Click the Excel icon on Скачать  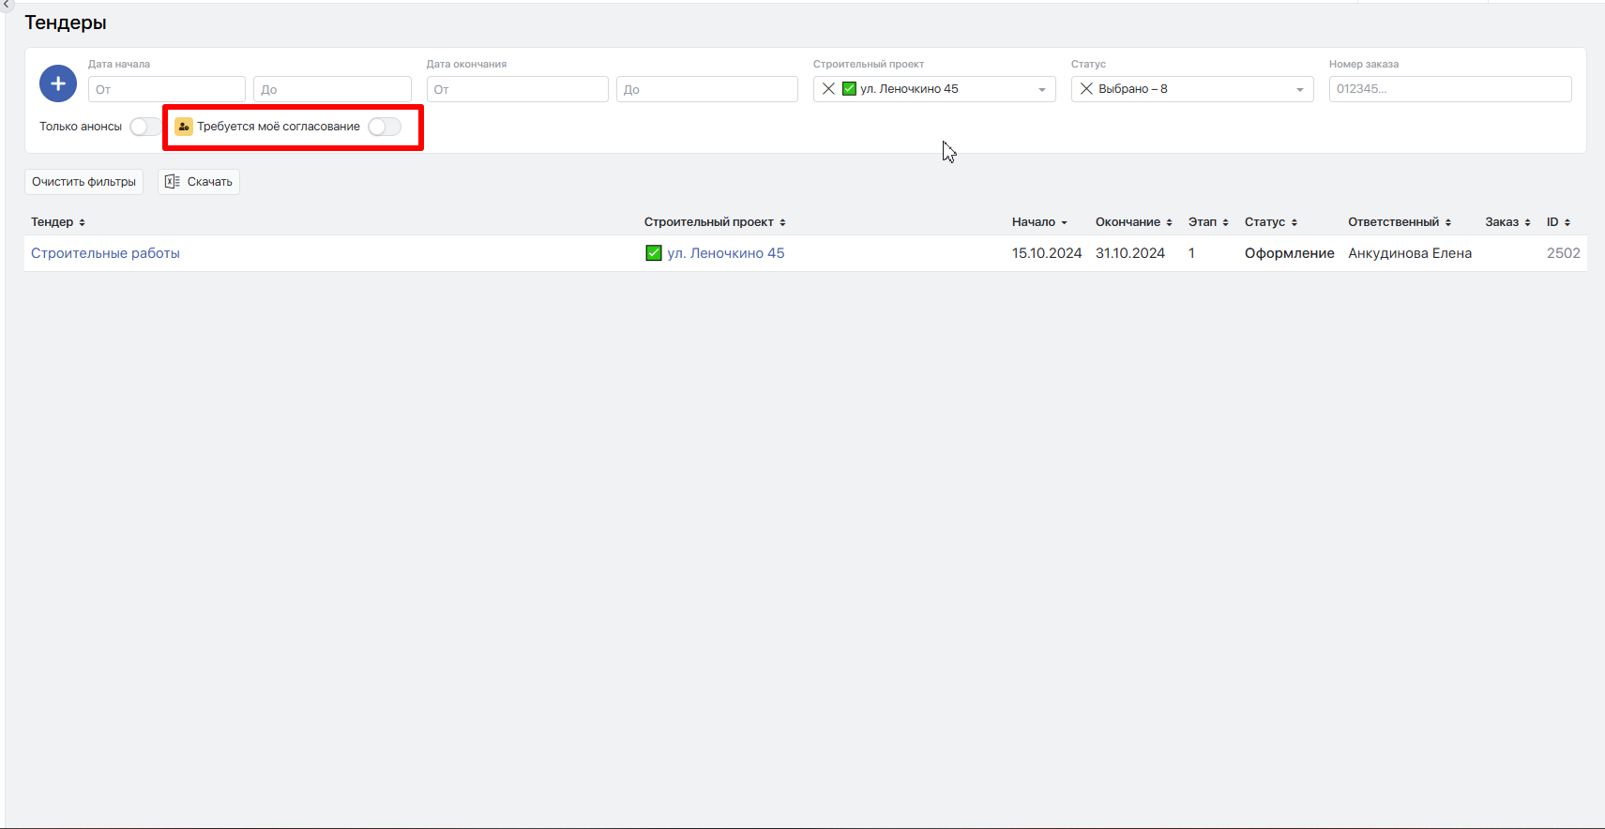[x=172, y=182]
